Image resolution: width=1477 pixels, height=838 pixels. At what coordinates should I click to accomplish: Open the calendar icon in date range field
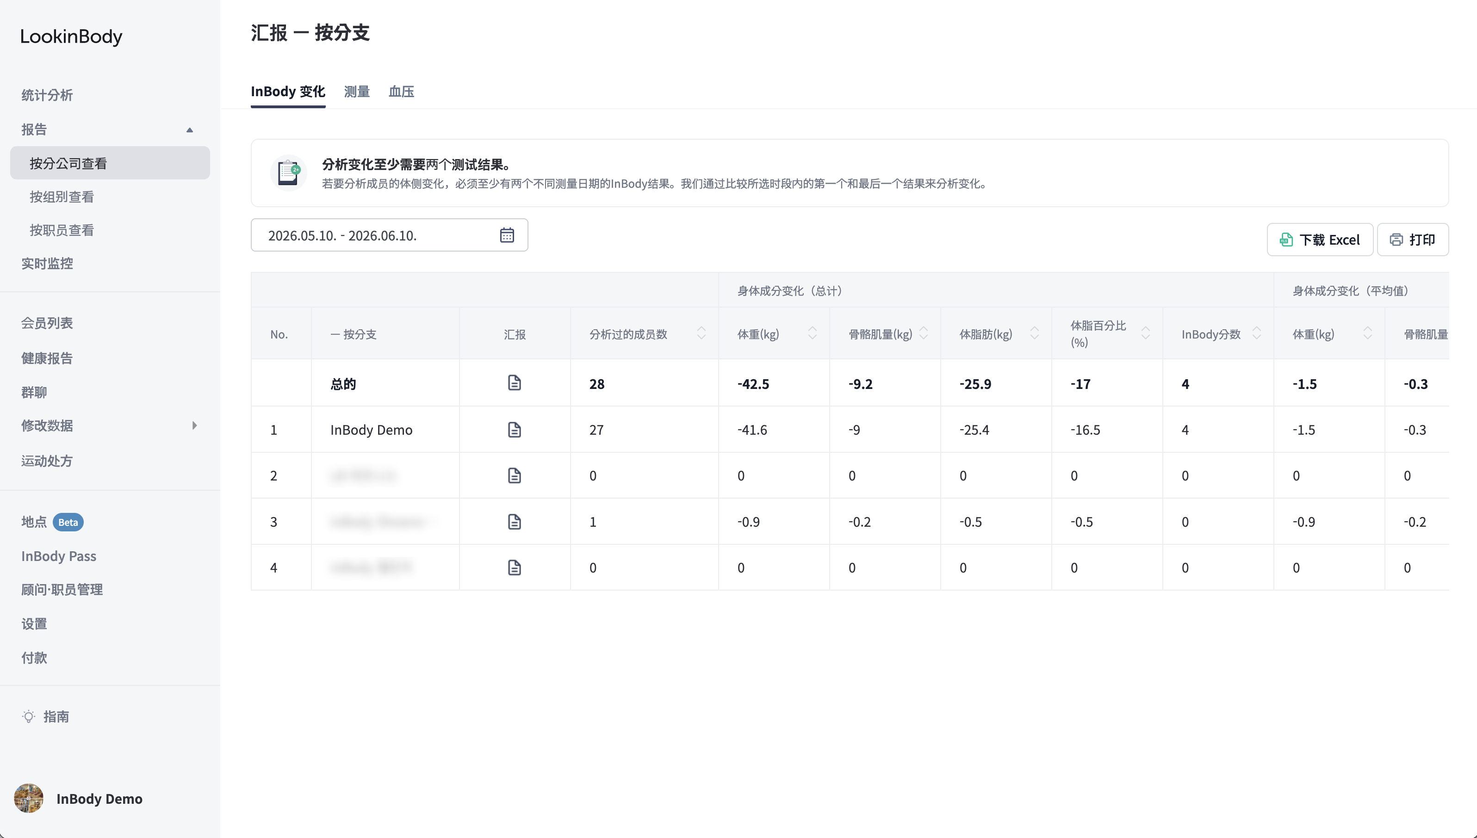pos(507,235)
